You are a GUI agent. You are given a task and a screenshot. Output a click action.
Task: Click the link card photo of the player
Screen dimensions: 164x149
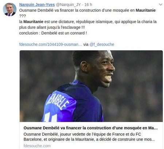(x=91, y=86)
